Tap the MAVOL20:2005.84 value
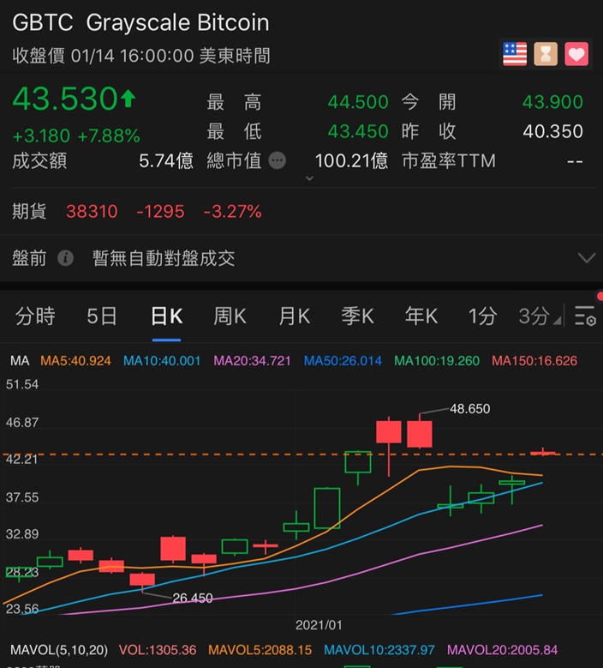Image resolution: width=603 pixels, height=668 pixels. coord(502,650)
